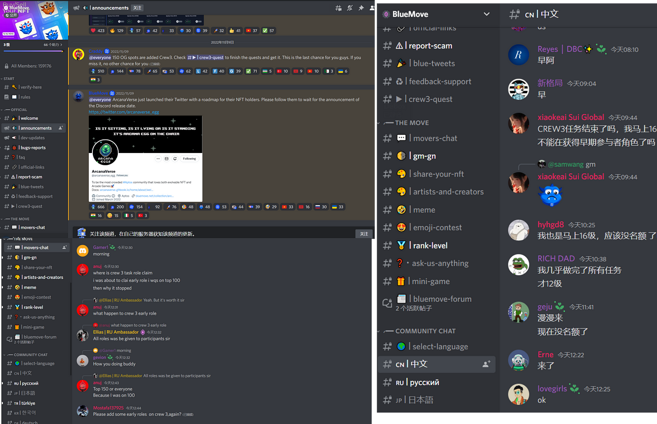Open the bugs-reports channel
The height and width of the screenshot is (424, 657).
coord(33,147)
